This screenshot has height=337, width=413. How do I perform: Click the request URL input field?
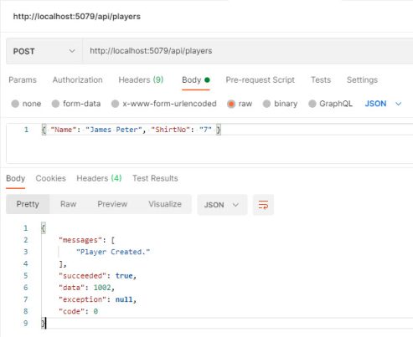pos(248,51)
